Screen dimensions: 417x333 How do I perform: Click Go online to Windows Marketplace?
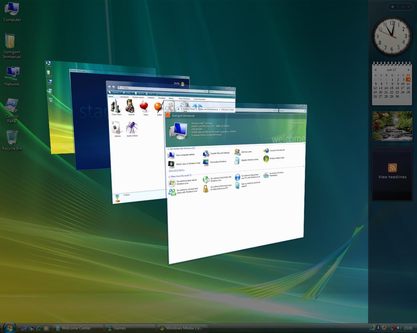[274, 174]
